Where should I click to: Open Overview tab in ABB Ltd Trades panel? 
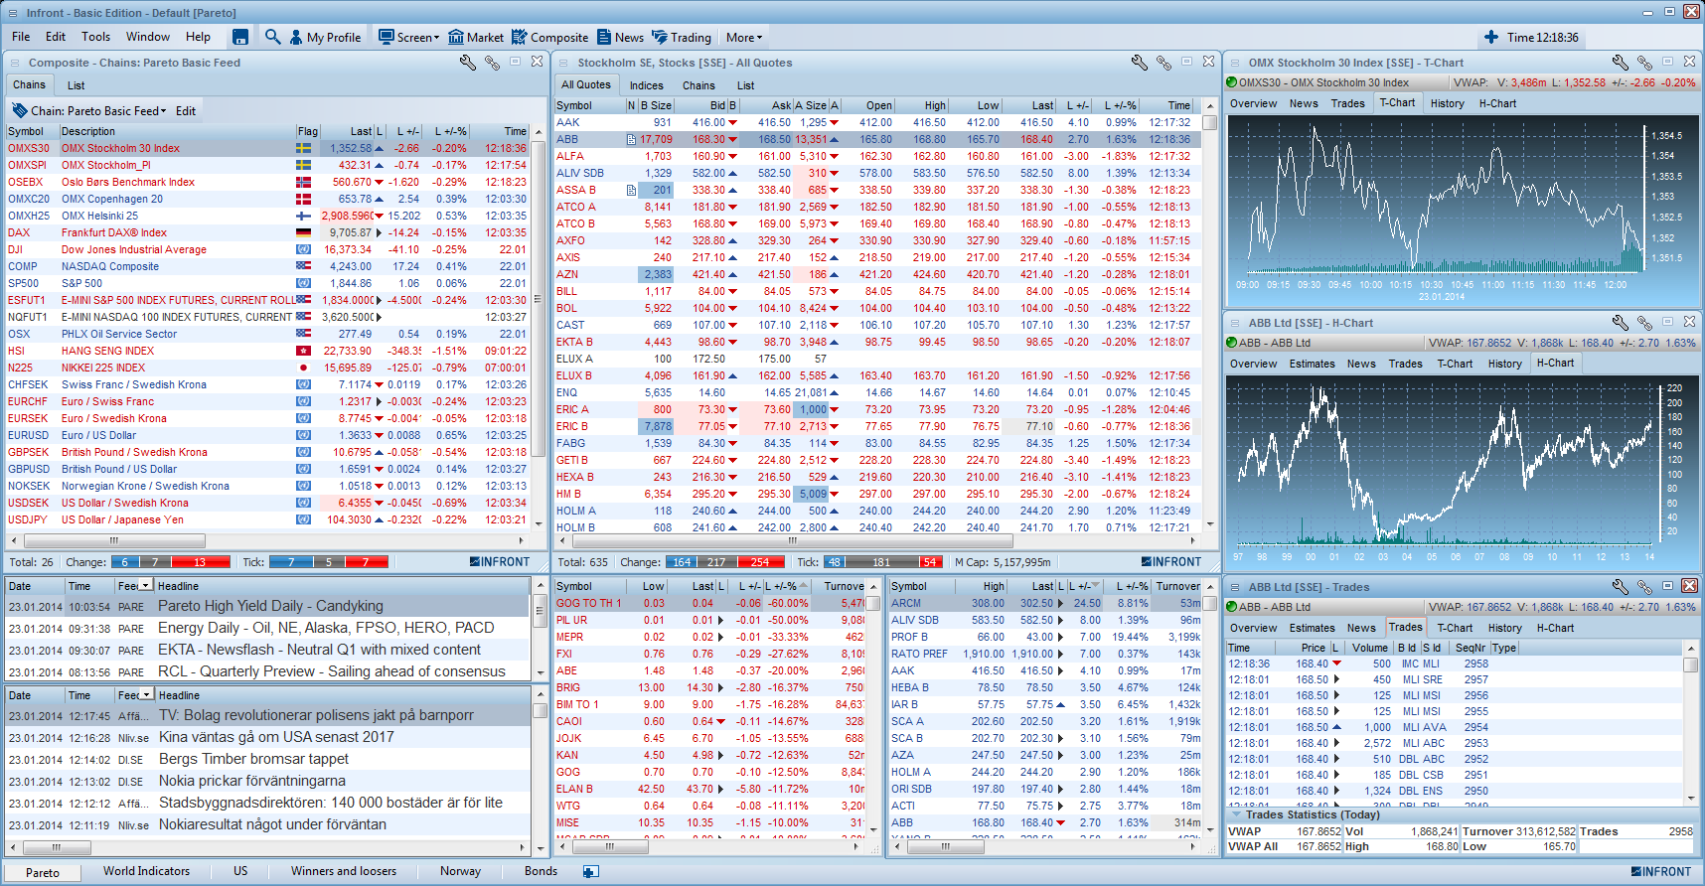point(1253,628)
